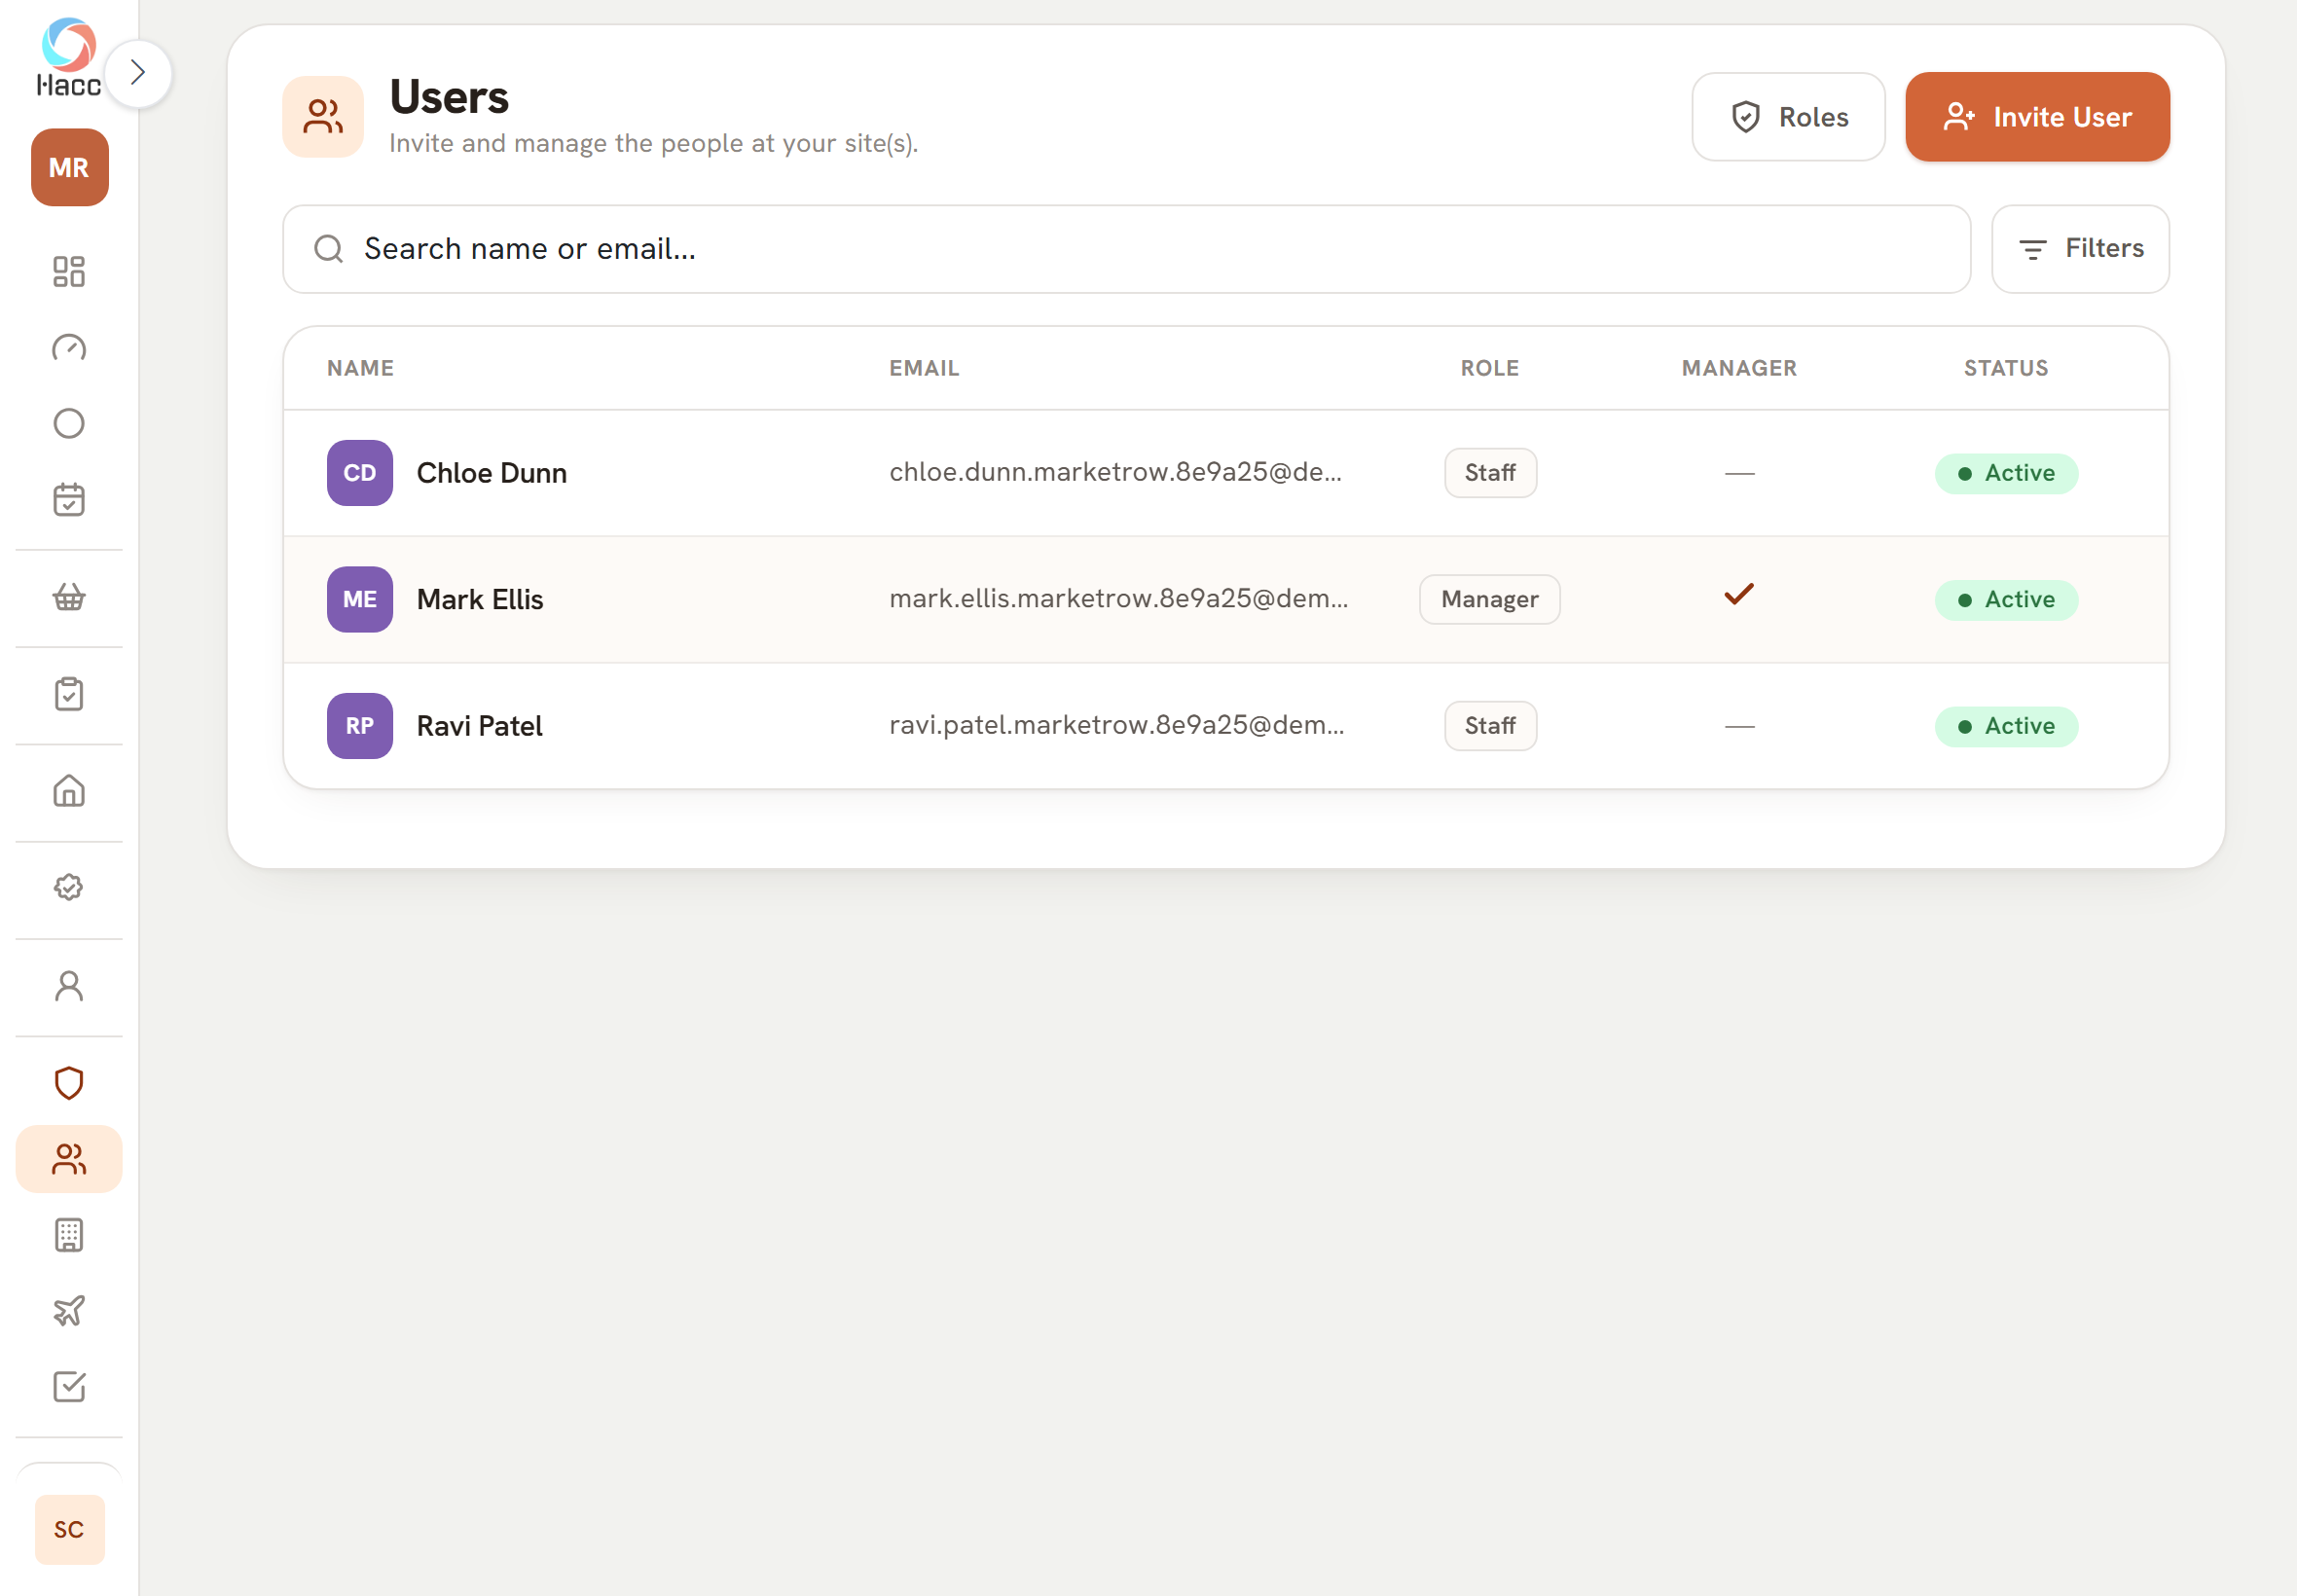Click the CD avatar for Chloe Dunn

[360, 473]
